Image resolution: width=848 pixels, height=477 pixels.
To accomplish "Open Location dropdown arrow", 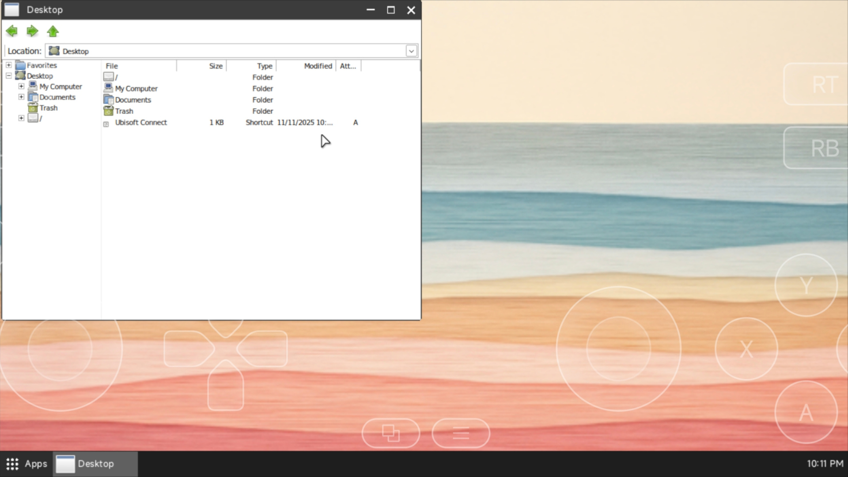I will pos(411,51).
